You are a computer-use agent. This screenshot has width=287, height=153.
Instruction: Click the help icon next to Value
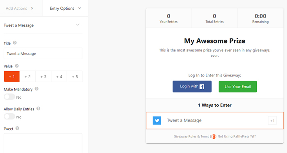(x=17, y=66)
